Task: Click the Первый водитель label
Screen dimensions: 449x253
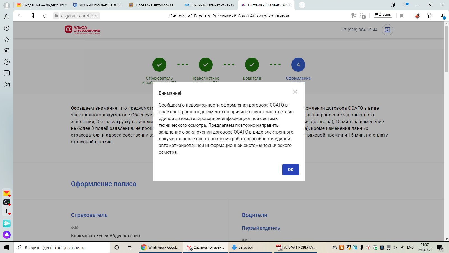Action: pos(261,228)
